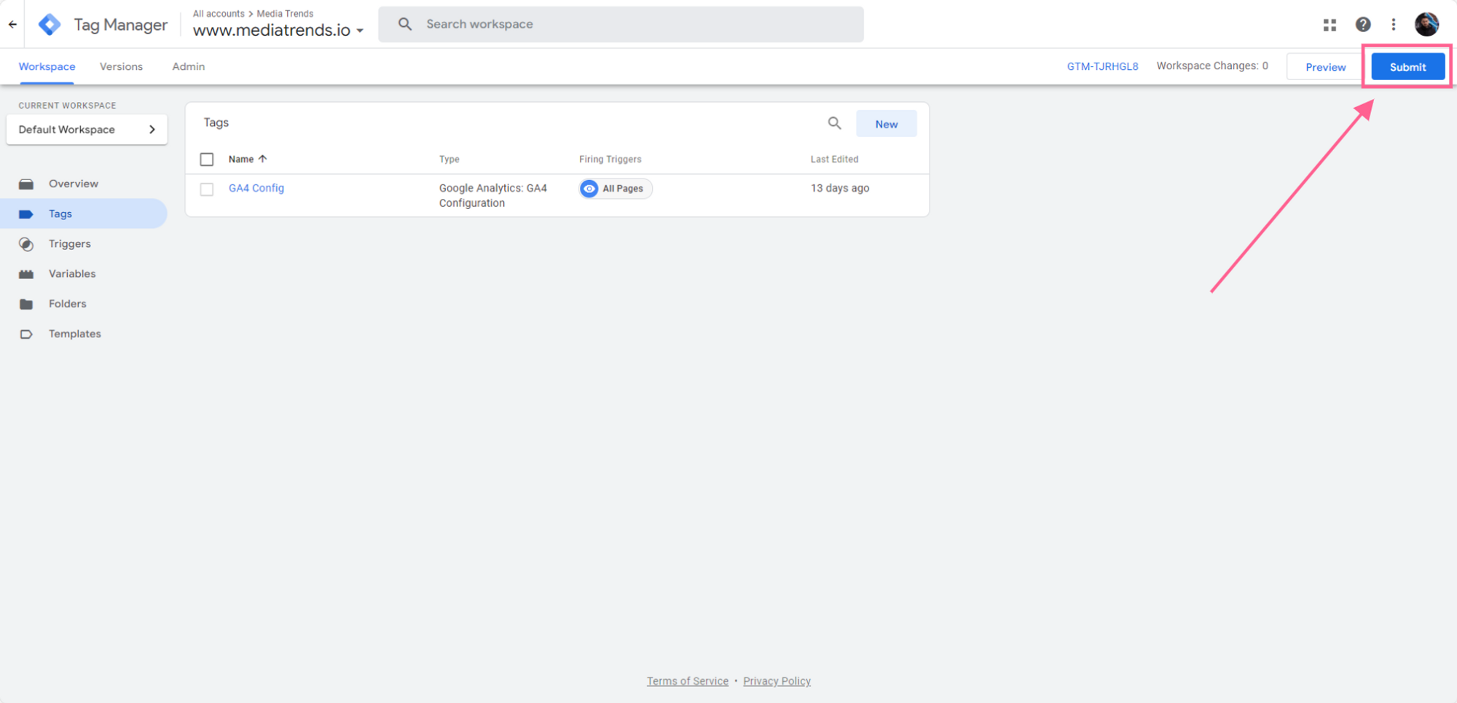This screenshot has height=703, width=1457.
Task: Open the Google apps grid icon
Action: click(x=1330, y=25)
